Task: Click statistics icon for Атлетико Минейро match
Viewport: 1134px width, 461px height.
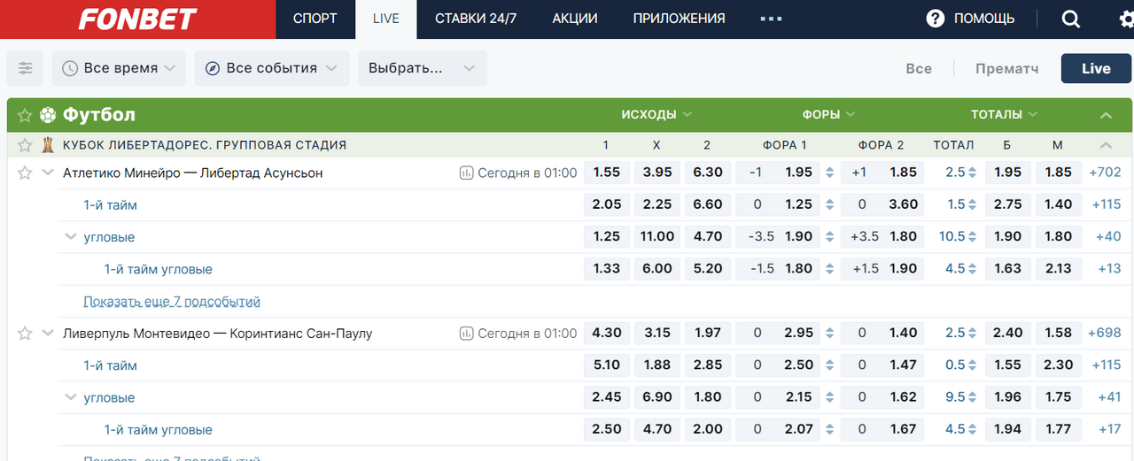Action: click(x=467, y=173)
